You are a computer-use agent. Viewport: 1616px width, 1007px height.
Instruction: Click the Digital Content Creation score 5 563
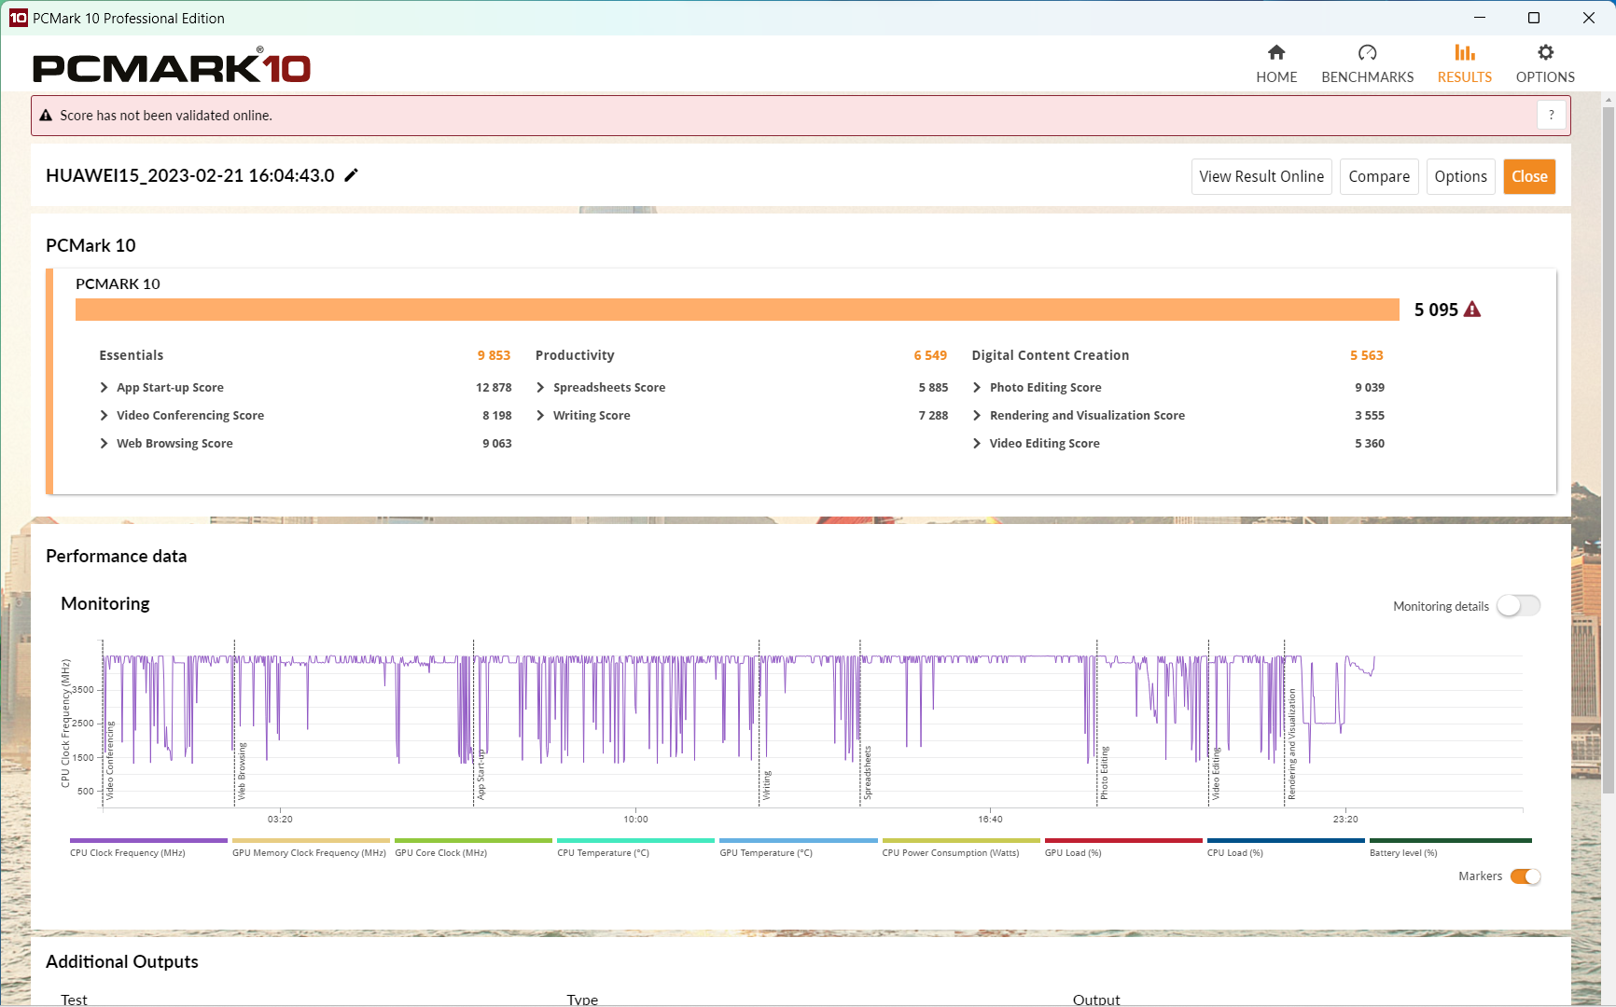click(x=1367, y=355)
